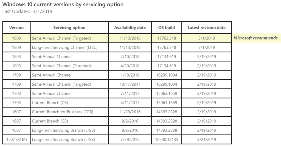Click the page title Windows 10 current versions

click(63, 4)
